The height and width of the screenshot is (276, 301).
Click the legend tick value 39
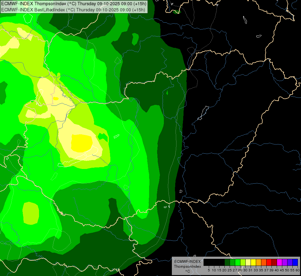pyautogui.click(x=271, y=270)
